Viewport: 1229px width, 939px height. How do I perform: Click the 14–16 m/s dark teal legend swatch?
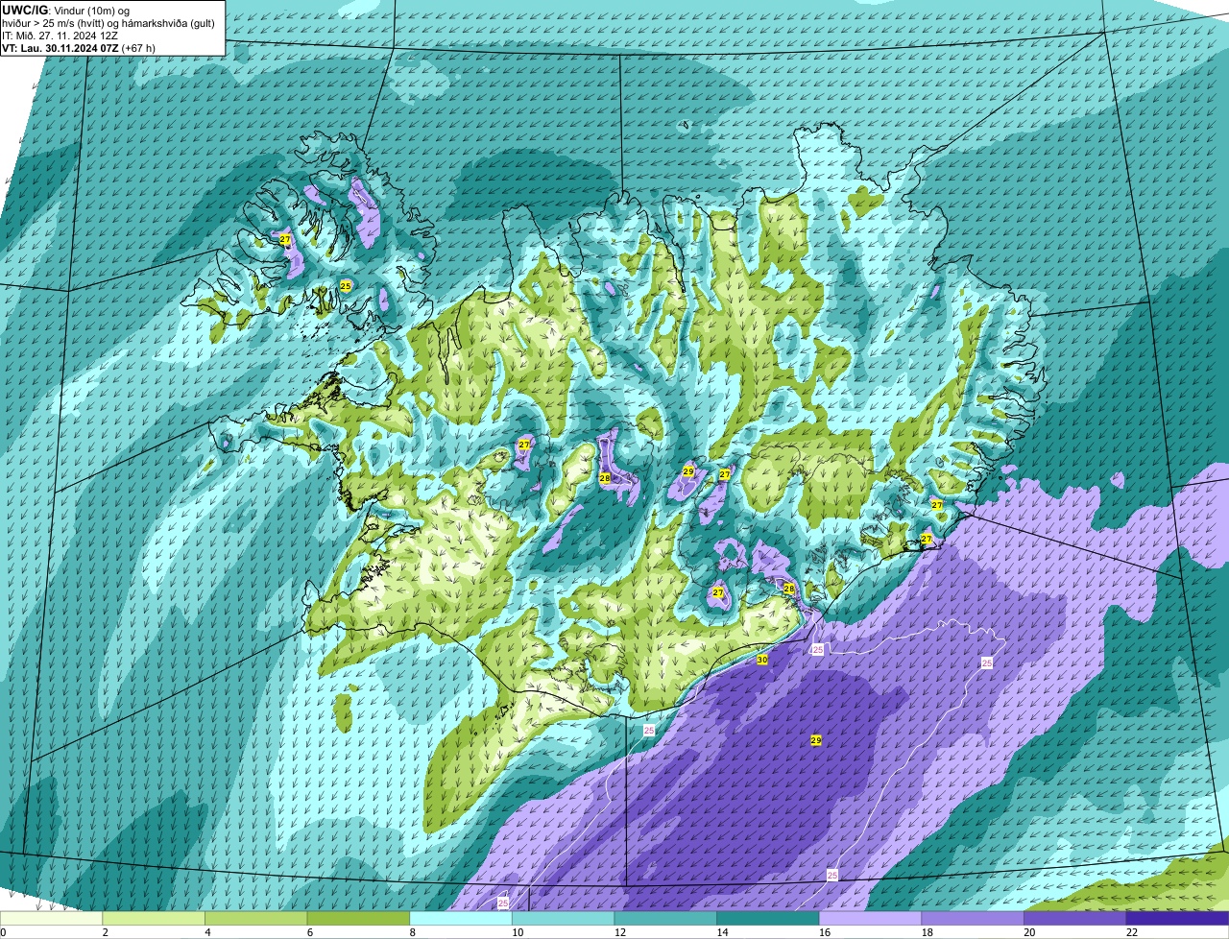pyautogui.click(x=768, y=919)
